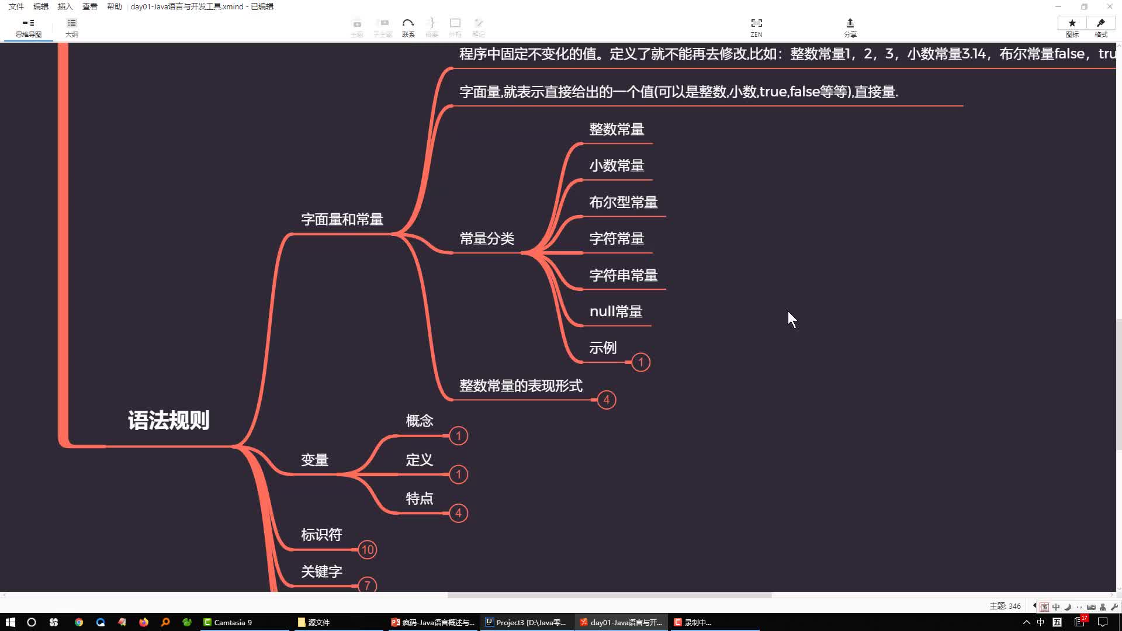Screen dimensions: 1122x631
Task: Switch to the PowerPoint 疯码-Java taskbar window
Action: point(433,622)
